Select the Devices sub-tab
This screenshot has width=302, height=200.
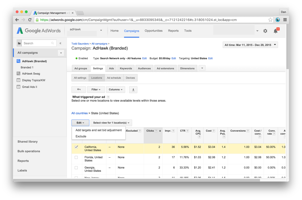130,78
